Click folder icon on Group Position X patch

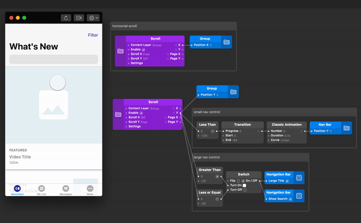[227, 42]
